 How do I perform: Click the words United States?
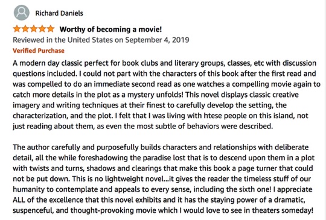coord(90,40)
